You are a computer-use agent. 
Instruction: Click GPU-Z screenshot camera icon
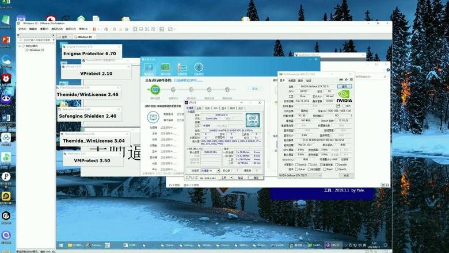click(x=341, y=79)
